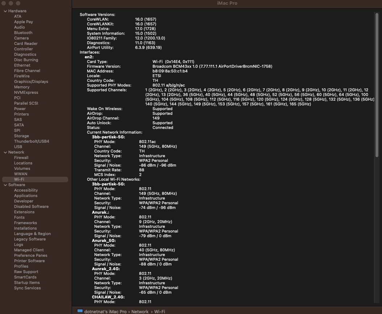Open Diagnostics under Hardware
The image size is (382, 314).
point(25,54)
